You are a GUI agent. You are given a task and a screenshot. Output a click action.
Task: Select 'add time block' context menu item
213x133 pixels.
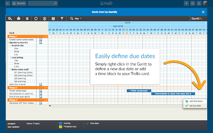[195, 101]
